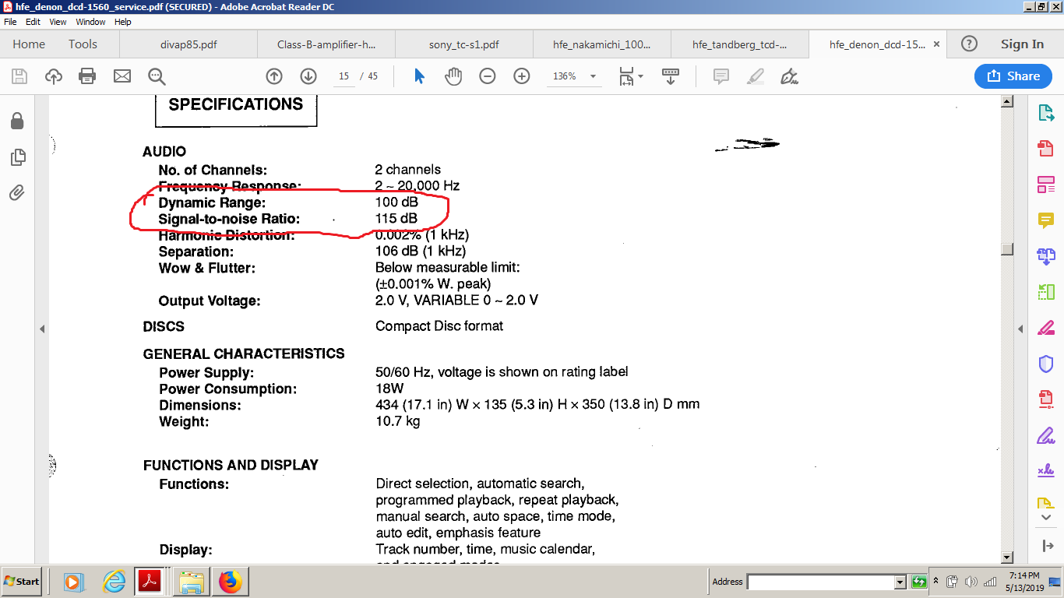This screenshot has height=598, width=1064.
Task: Switch to the Class-B-amplifier tab
Action: (x=326, y=44)
